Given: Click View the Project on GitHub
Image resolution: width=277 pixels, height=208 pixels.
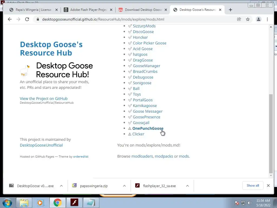Looking at the screenshot, I should (x=44, y=99).
